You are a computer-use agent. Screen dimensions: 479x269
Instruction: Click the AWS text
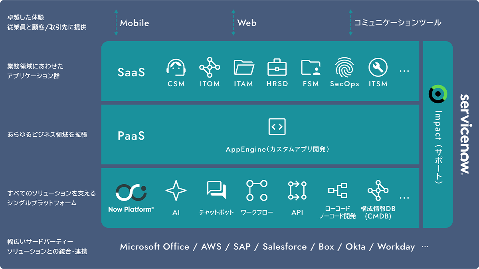pyautogui.click(x=211, y=247)
